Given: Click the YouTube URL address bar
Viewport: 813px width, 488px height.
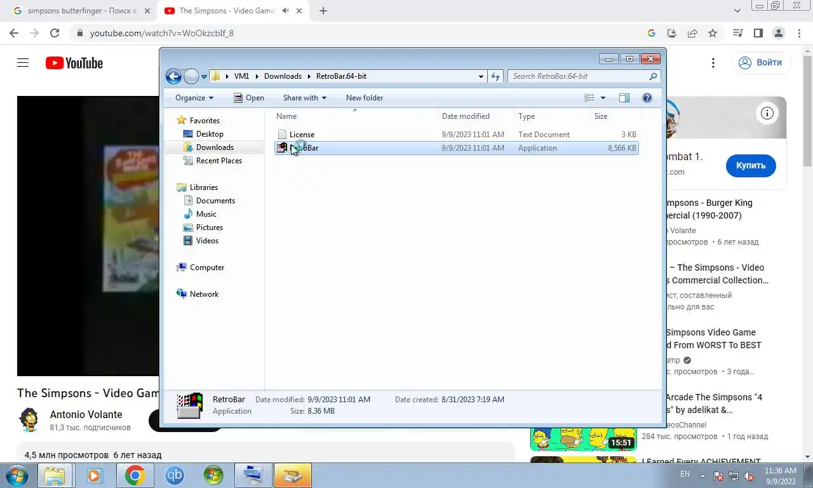Looking at the screenshot, I should pyautogui.click(x=356, y=33).
